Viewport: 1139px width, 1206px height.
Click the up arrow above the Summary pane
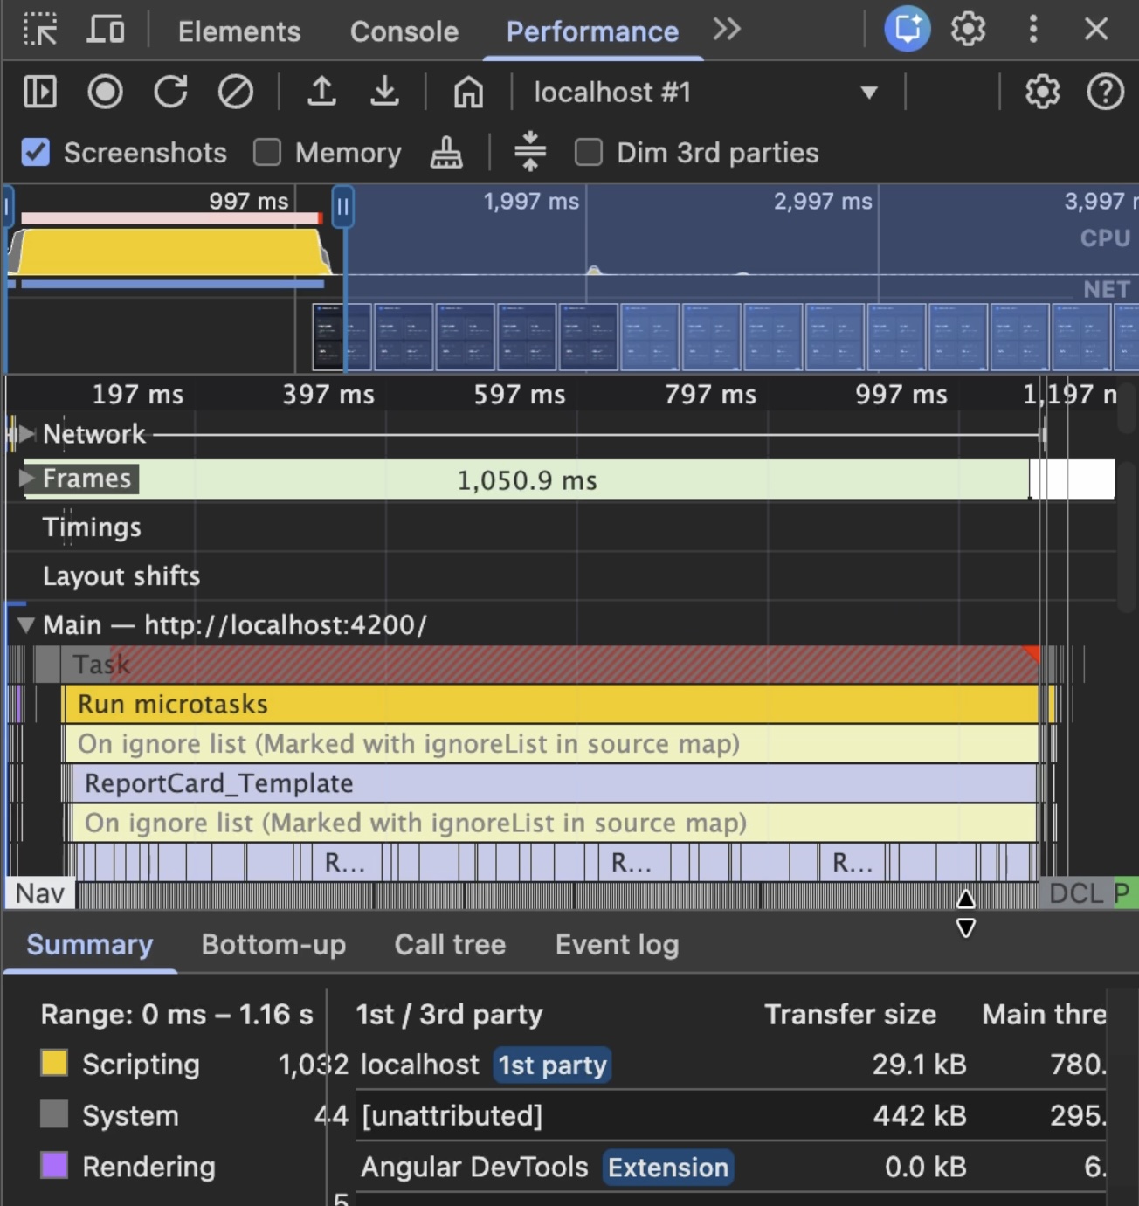[965, 898]
